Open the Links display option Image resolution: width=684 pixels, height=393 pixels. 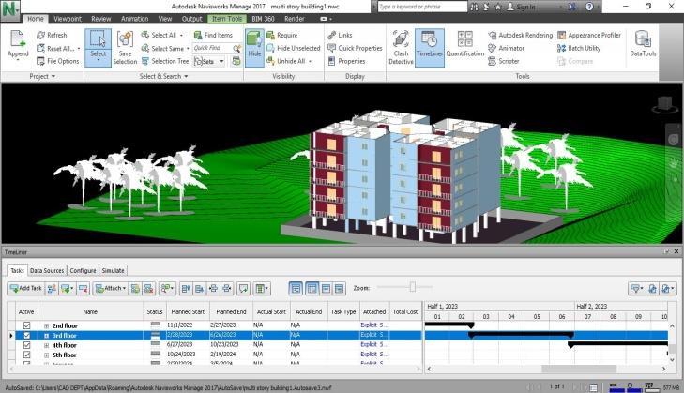[x=340, y=35]
